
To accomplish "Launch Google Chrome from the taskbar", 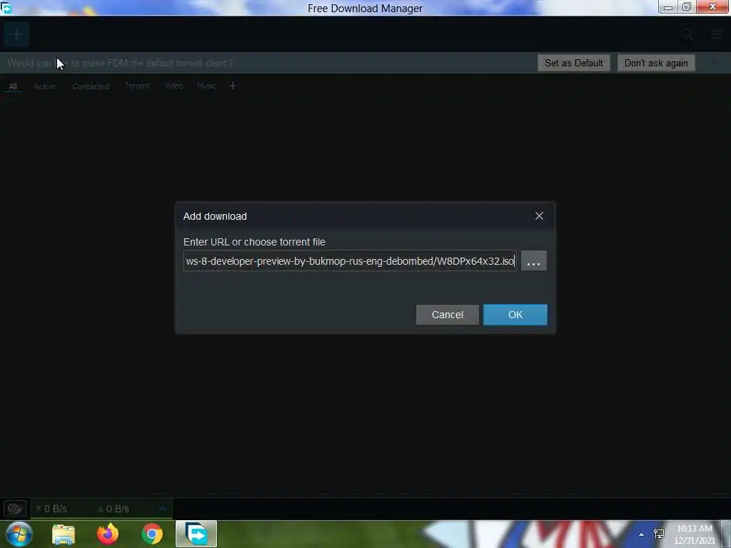I will (152, 534).
